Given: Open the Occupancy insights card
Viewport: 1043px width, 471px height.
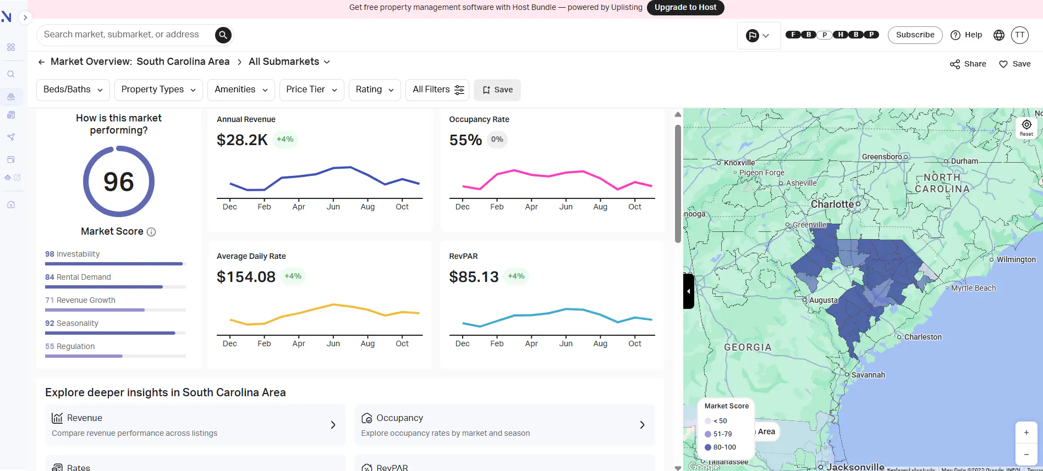Looking at the screenshot, I should pos(504,425).
